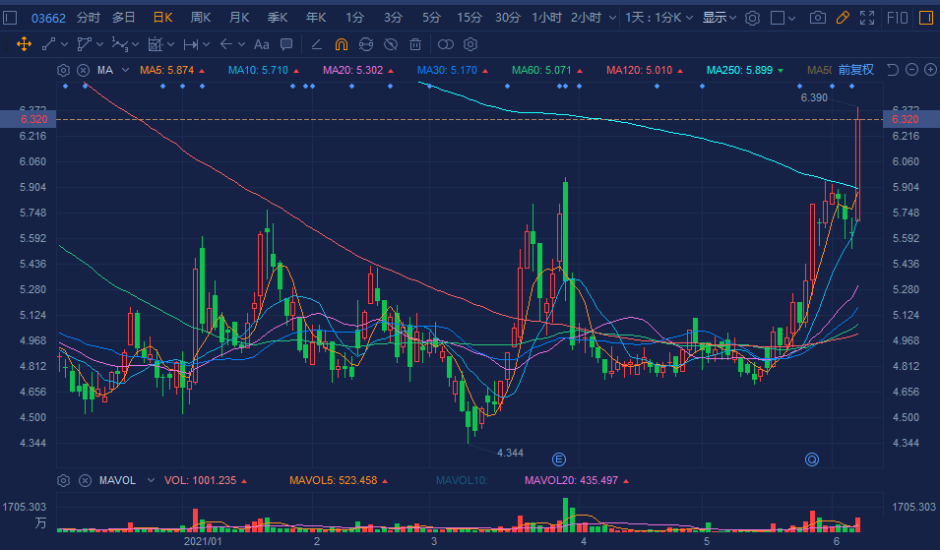Image resolution: width=940 pixels, height=550 pixels.
Task: Switch to the 分时 intraday tab
Action: click(88, 18)
